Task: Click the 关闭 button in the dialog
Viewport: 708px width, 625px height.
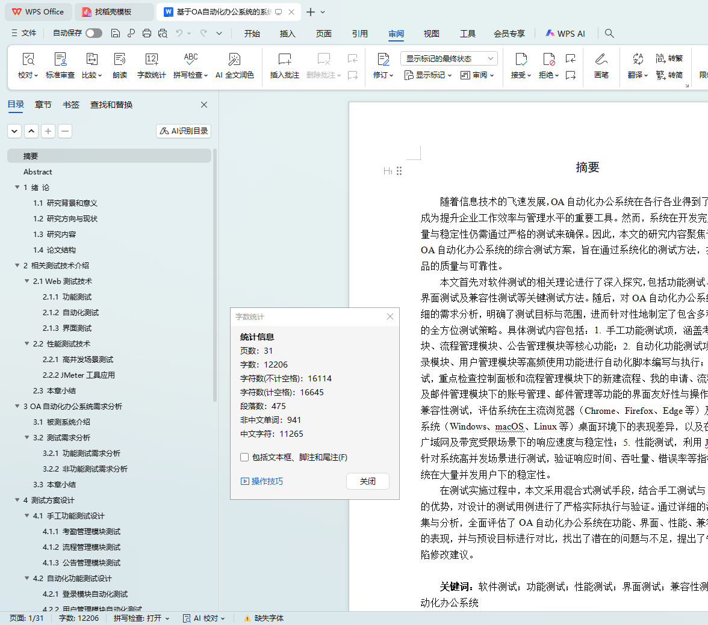Action: [x=367, y=481]
